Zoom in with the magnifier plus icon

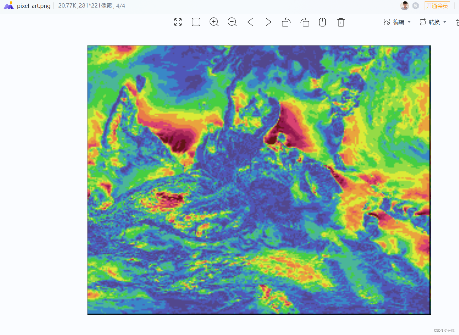[214, 22]
